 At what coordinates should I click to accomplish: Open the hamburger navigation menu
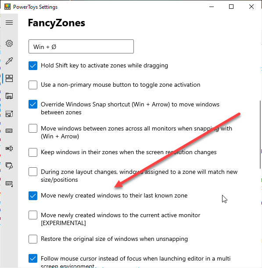pyautogui.click(x=9, y=23)
